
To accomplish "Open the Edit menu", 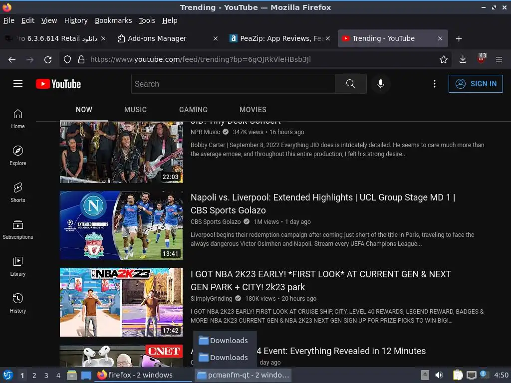I will click(x=28, y=20).
